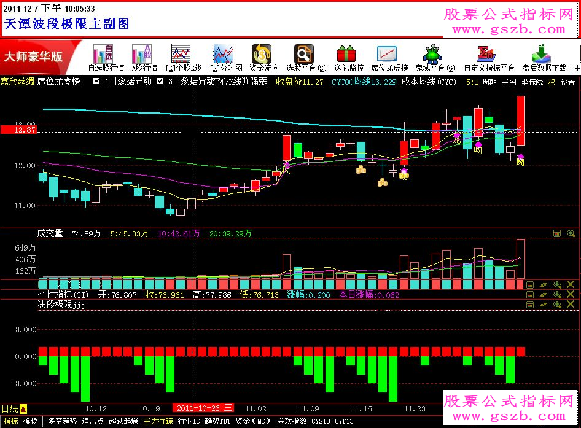This screenshot has width=581, height=428.
Task: Open the 自定义指标平台 formula icon
Action: pos(489,58)
